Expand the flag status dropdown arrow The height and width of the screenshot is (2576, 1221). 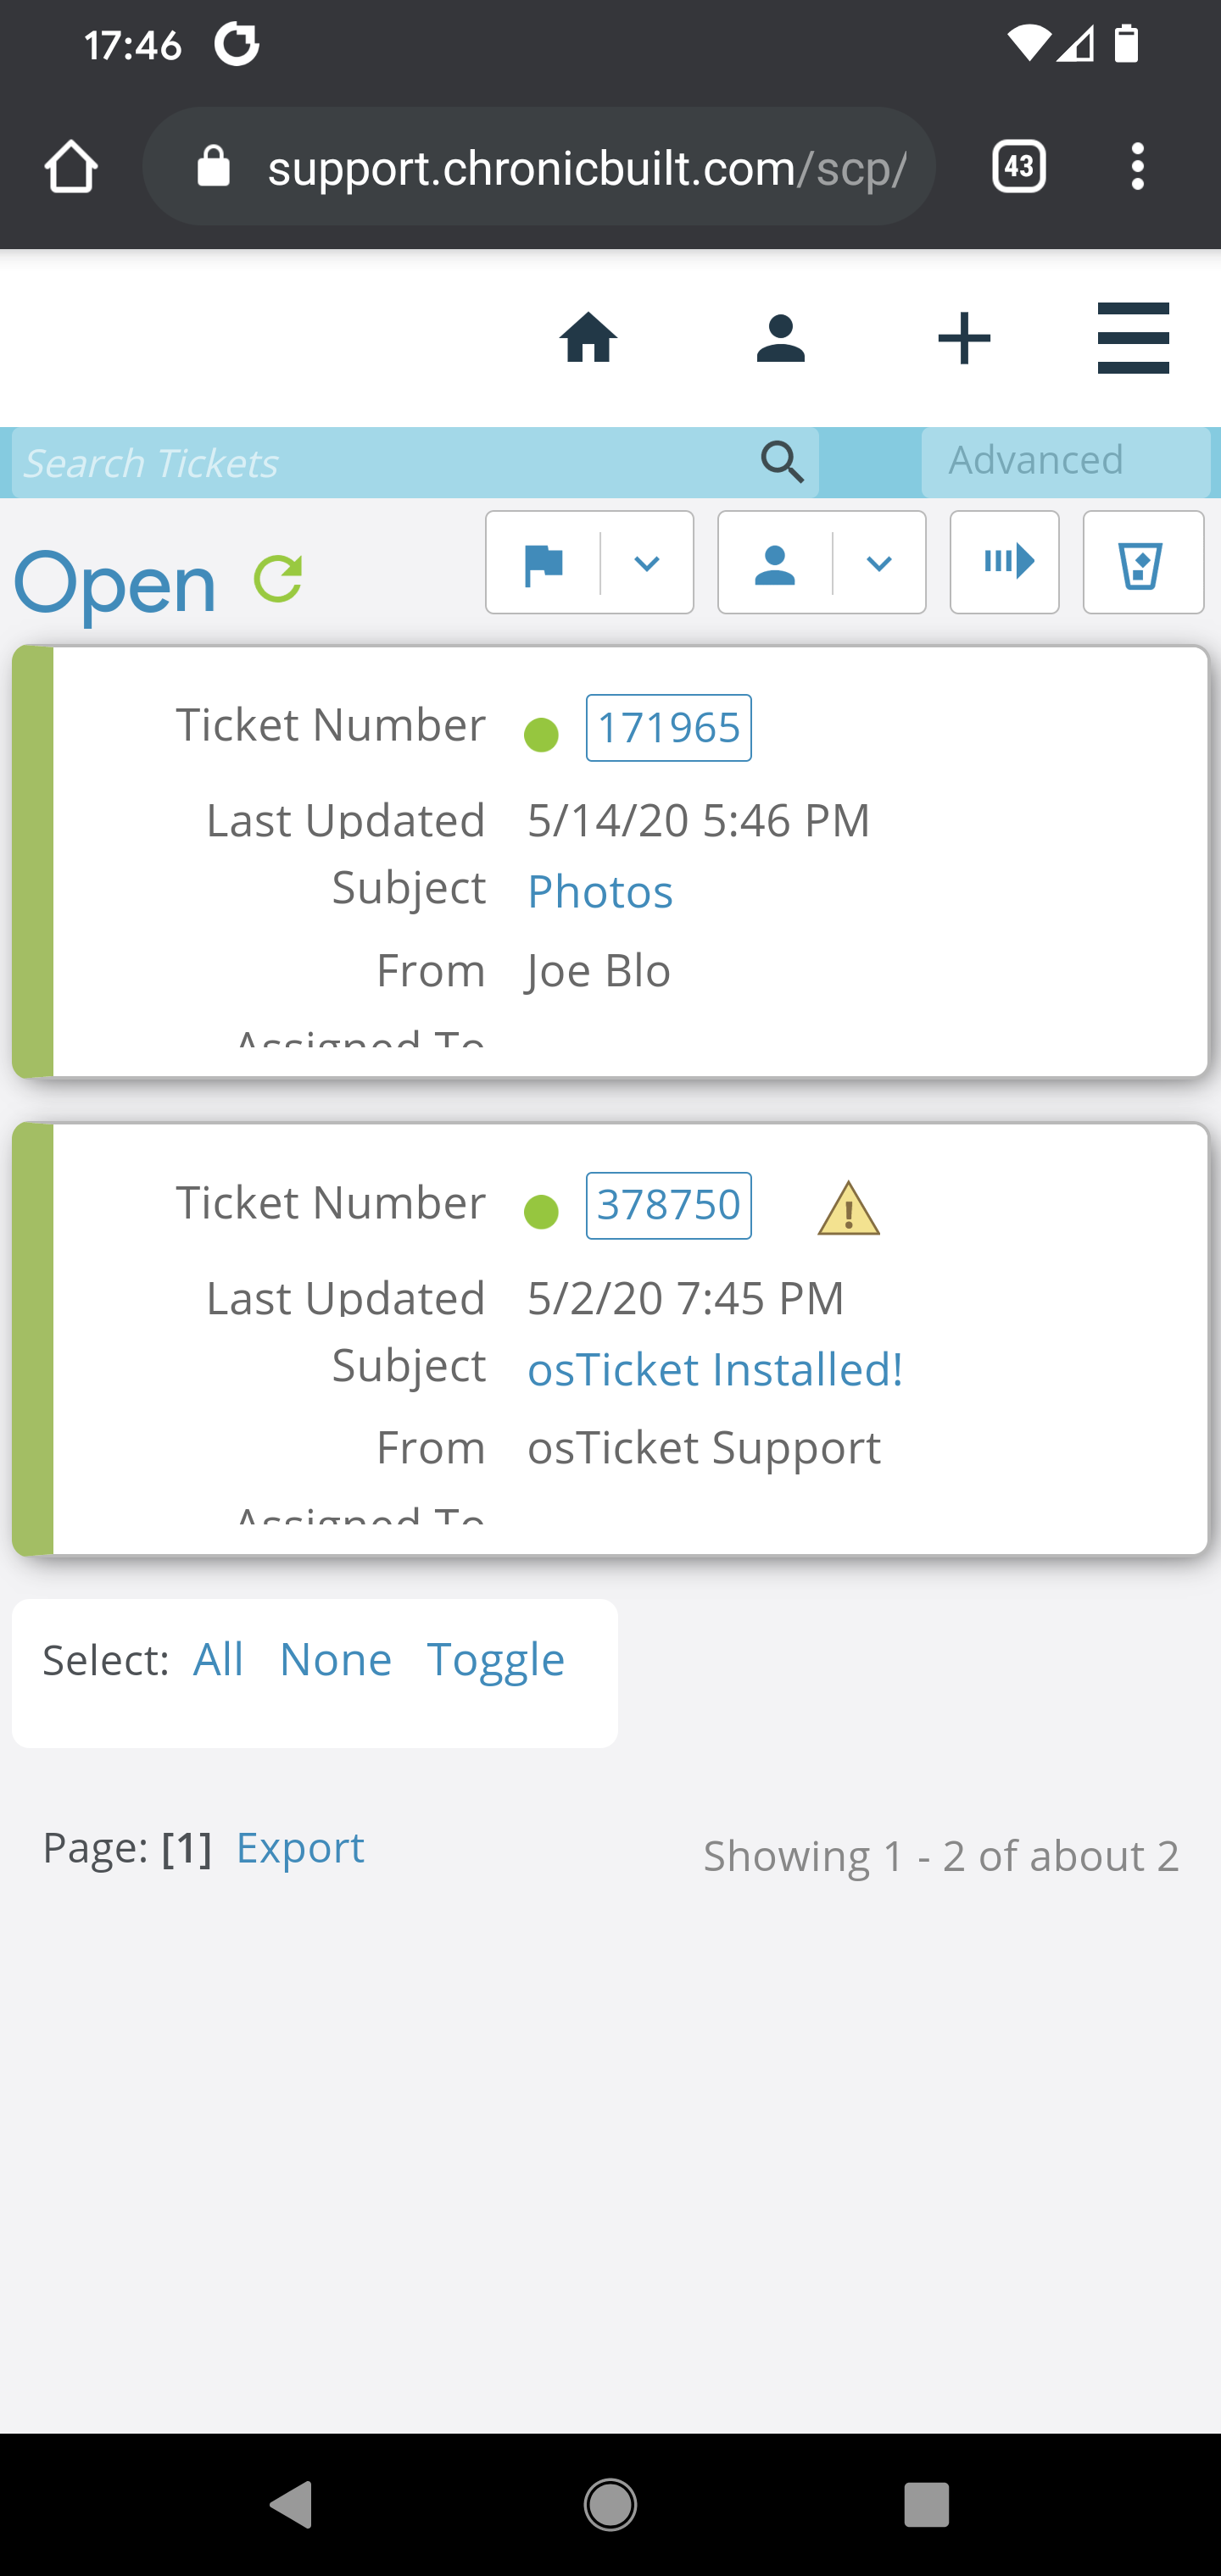(646, 563)
